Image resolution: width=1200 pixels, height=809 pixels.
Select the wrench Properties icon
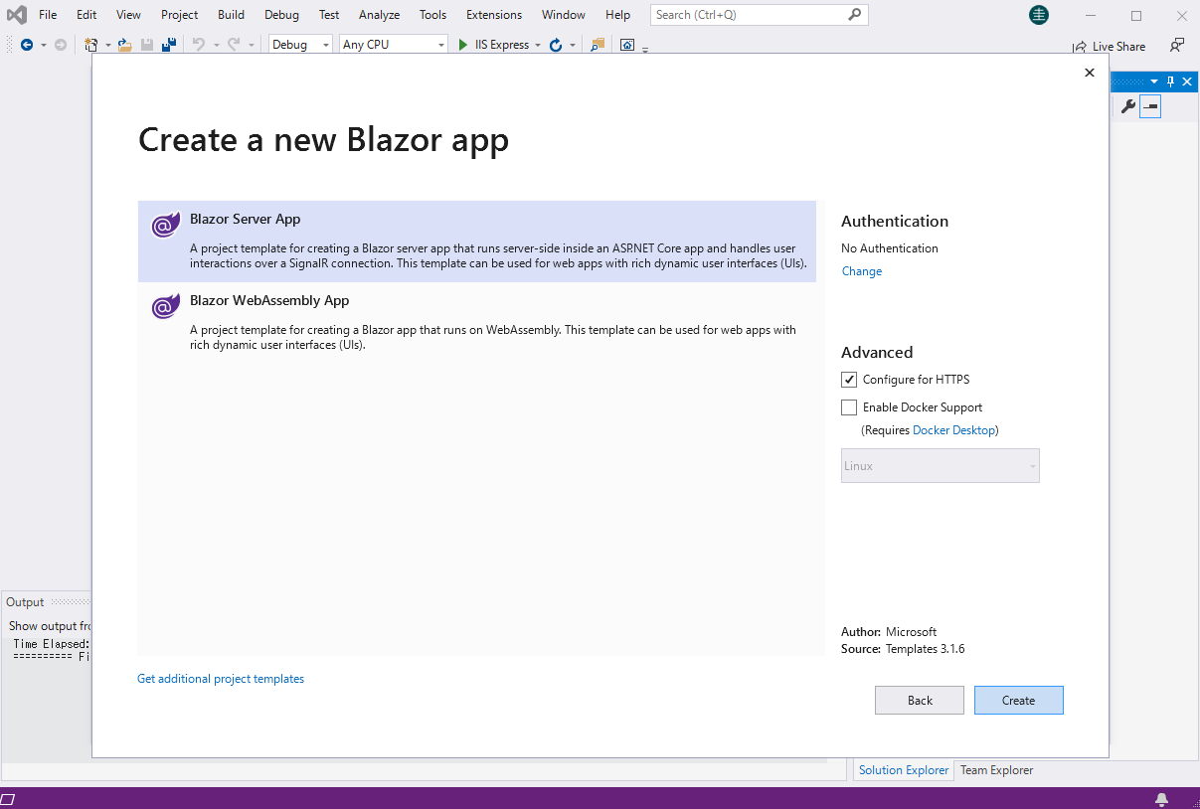pos(1128,106)
